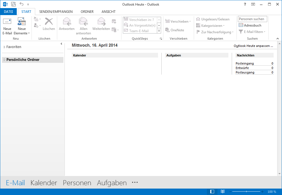The height and width of the screenshot is (195, 282).
Task: Switch to Kalender navigation
Action: coord(44,183)
